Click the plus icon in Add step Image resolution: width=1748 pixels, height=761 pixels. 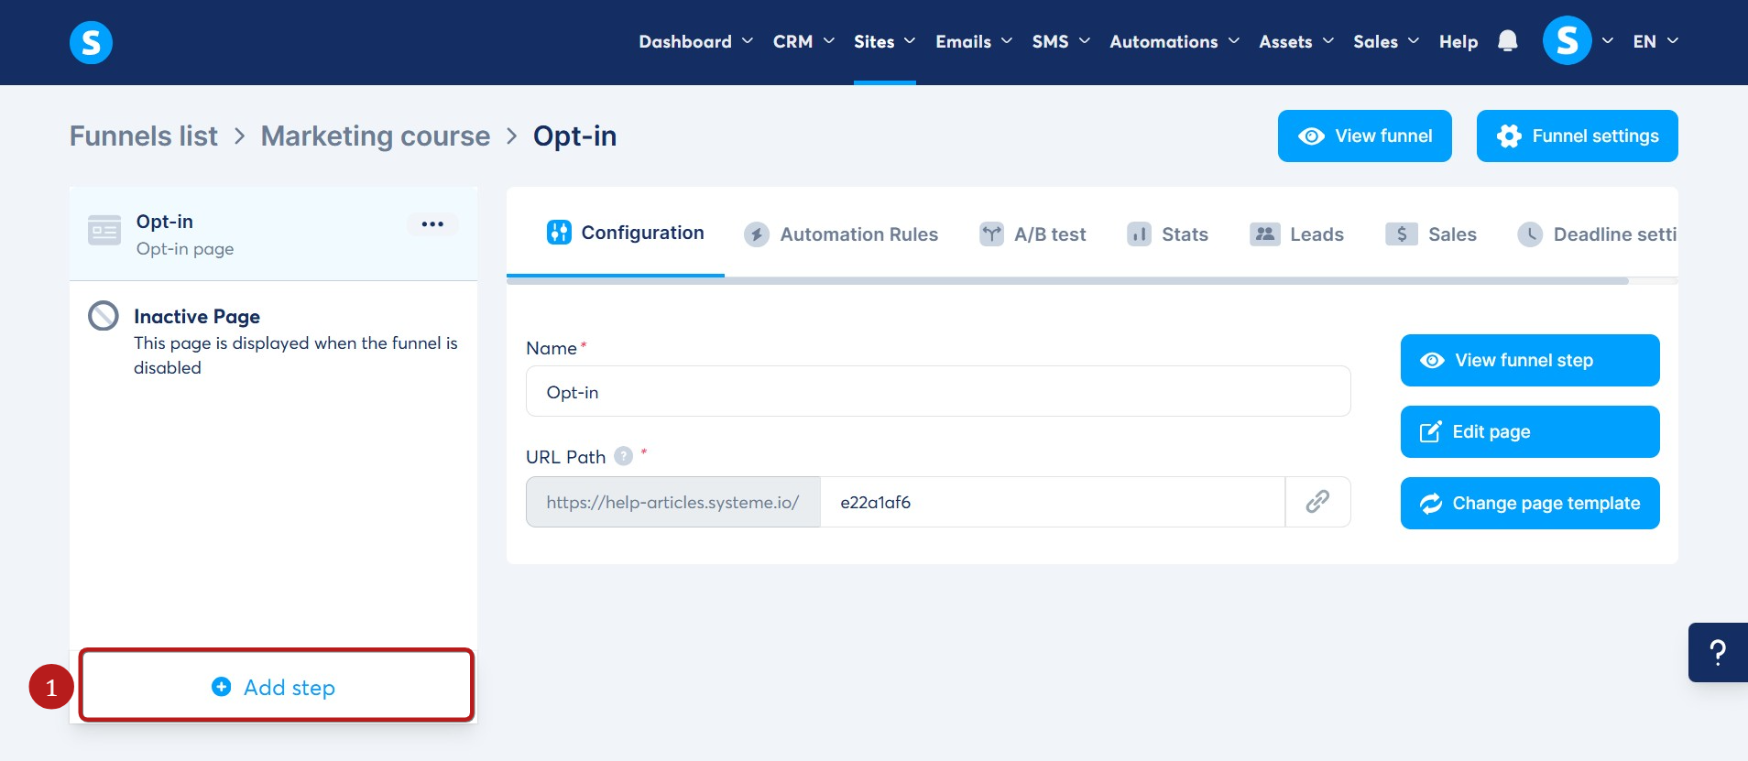(x=221, y=687)
